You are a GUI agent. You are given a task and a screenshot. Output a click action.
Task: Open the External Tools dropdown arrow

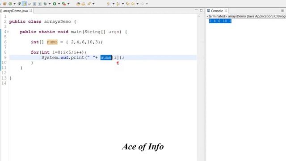pyautogui.click(x=68, y=4)
